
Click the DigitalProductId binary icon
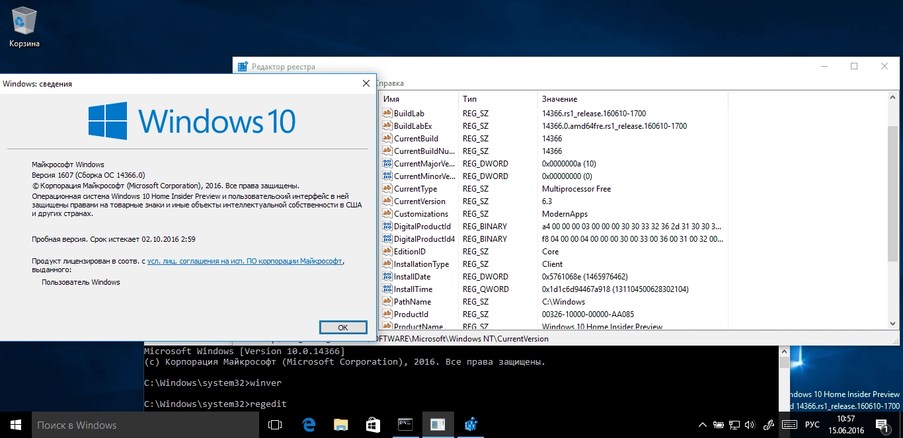[x=387, y=226]
